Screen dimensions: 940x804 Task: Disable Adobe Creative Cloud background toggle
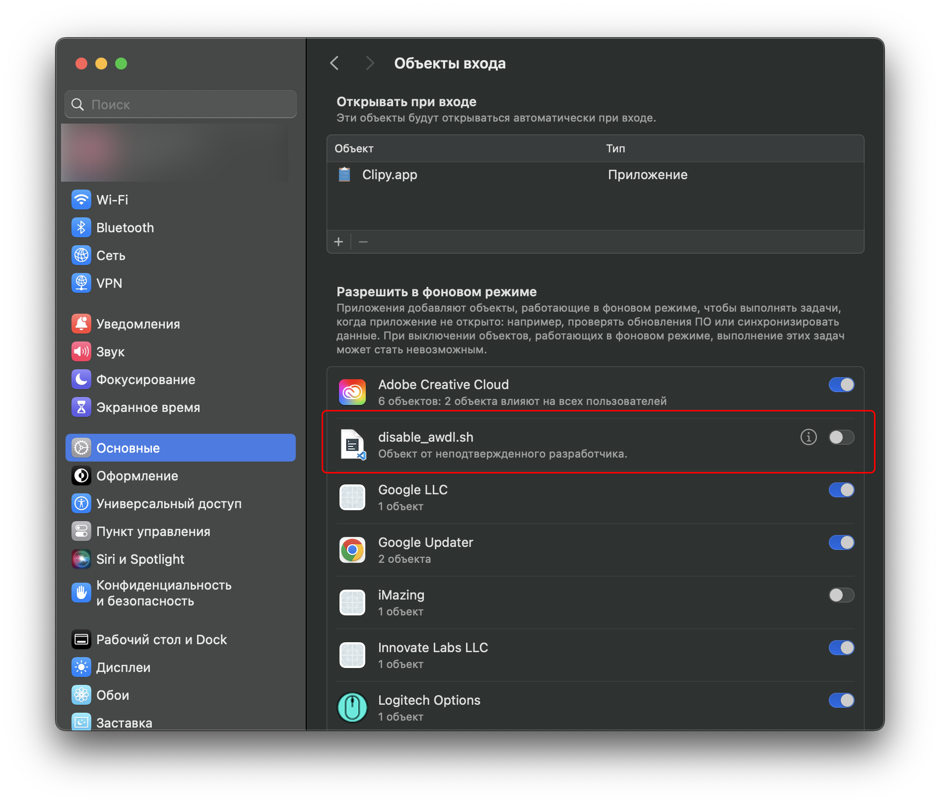point(842,385)
